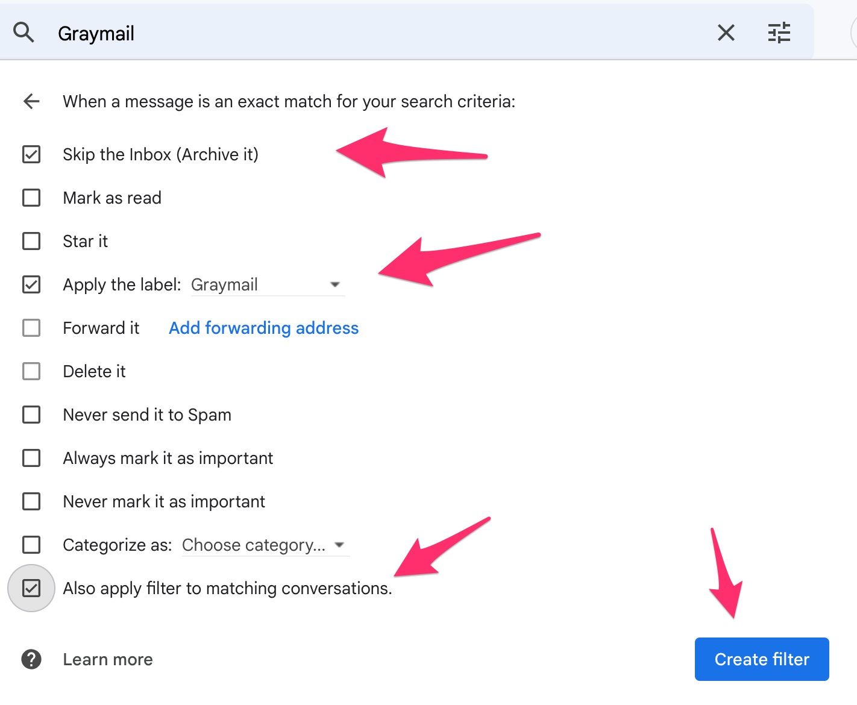Check Never mark it as important

[31, 501]
